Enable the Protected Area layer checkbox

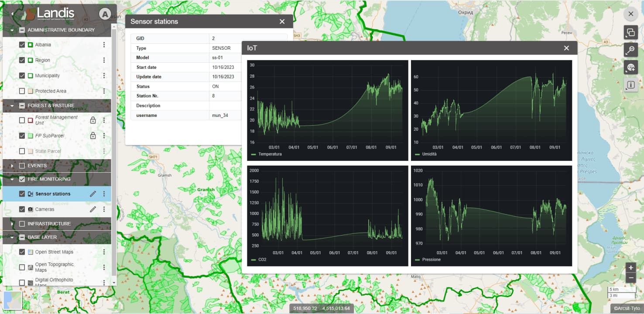click(22, 91)
